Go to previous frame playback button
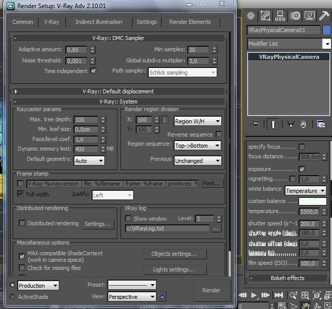 [x=242, y=295]
